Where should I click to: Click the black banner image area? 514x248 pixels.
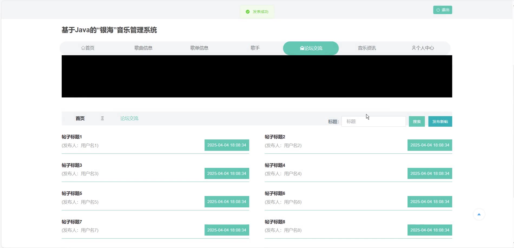(257, 76)
